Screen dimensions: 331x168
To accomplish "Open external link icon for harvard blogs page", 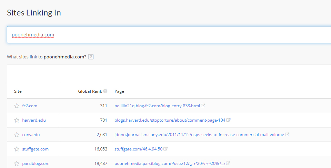I will click(x=228, y=120).
